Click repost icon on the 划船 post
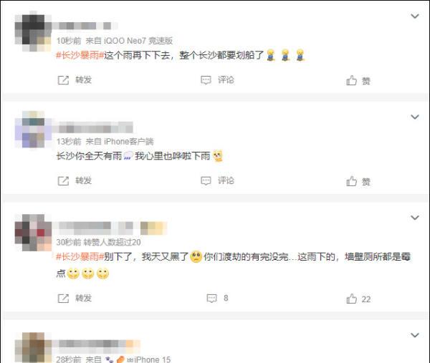 (x=63, y=80)
